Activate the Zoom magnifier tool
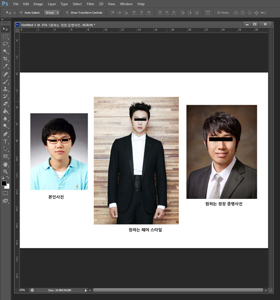Viewport: 280px width, 300px height. [6, 171]
